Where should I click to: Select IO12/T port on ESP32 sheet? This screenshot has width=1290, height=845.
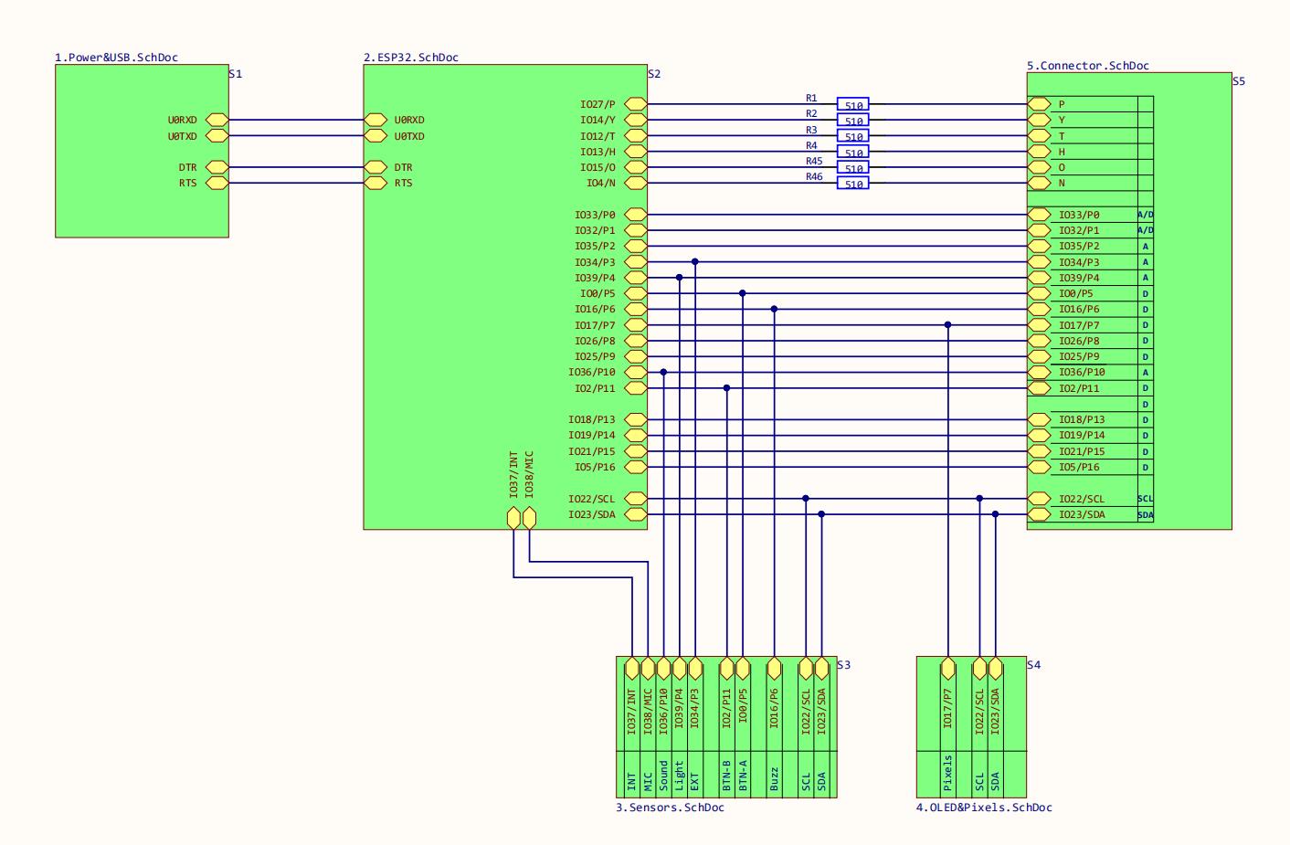[x=635, y=135]
